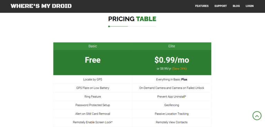Viewport: 265px width, 127px height.
Task: Click the Locate by GPS feature row
Action: 92,79
